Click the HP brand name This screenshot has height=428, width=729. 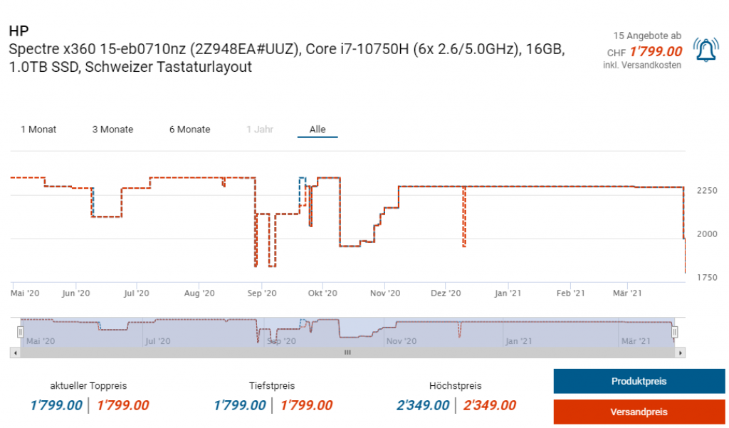tap(19, 31)
